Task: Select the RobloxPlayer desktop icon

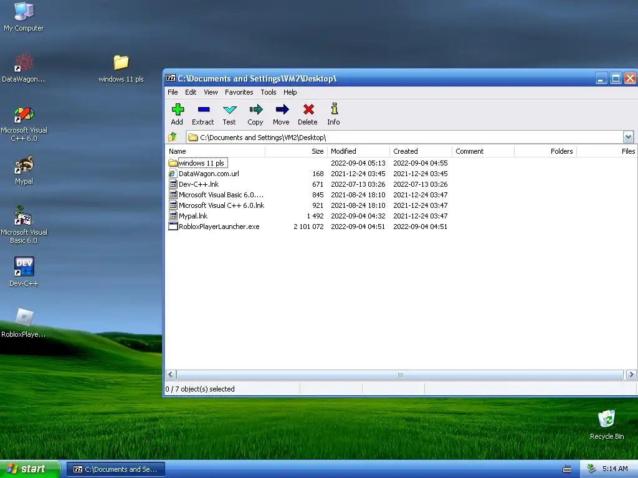Action: click(24, 323)
